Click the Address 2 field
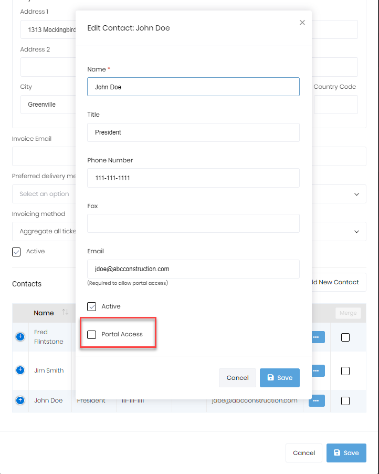The height and width of the screenshot is (474, 379). (48, 67)
